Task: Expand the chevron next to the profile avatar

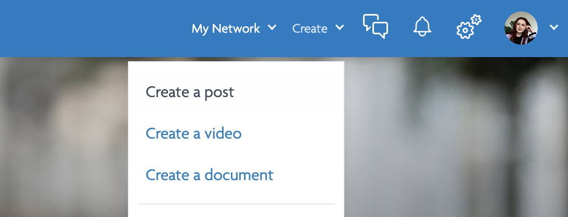Action: 553,28
